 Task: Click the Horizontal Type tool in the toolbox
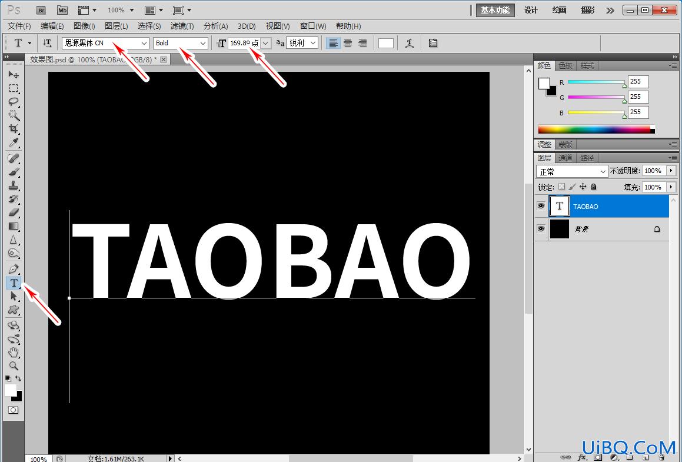click(x=14, y=282)
